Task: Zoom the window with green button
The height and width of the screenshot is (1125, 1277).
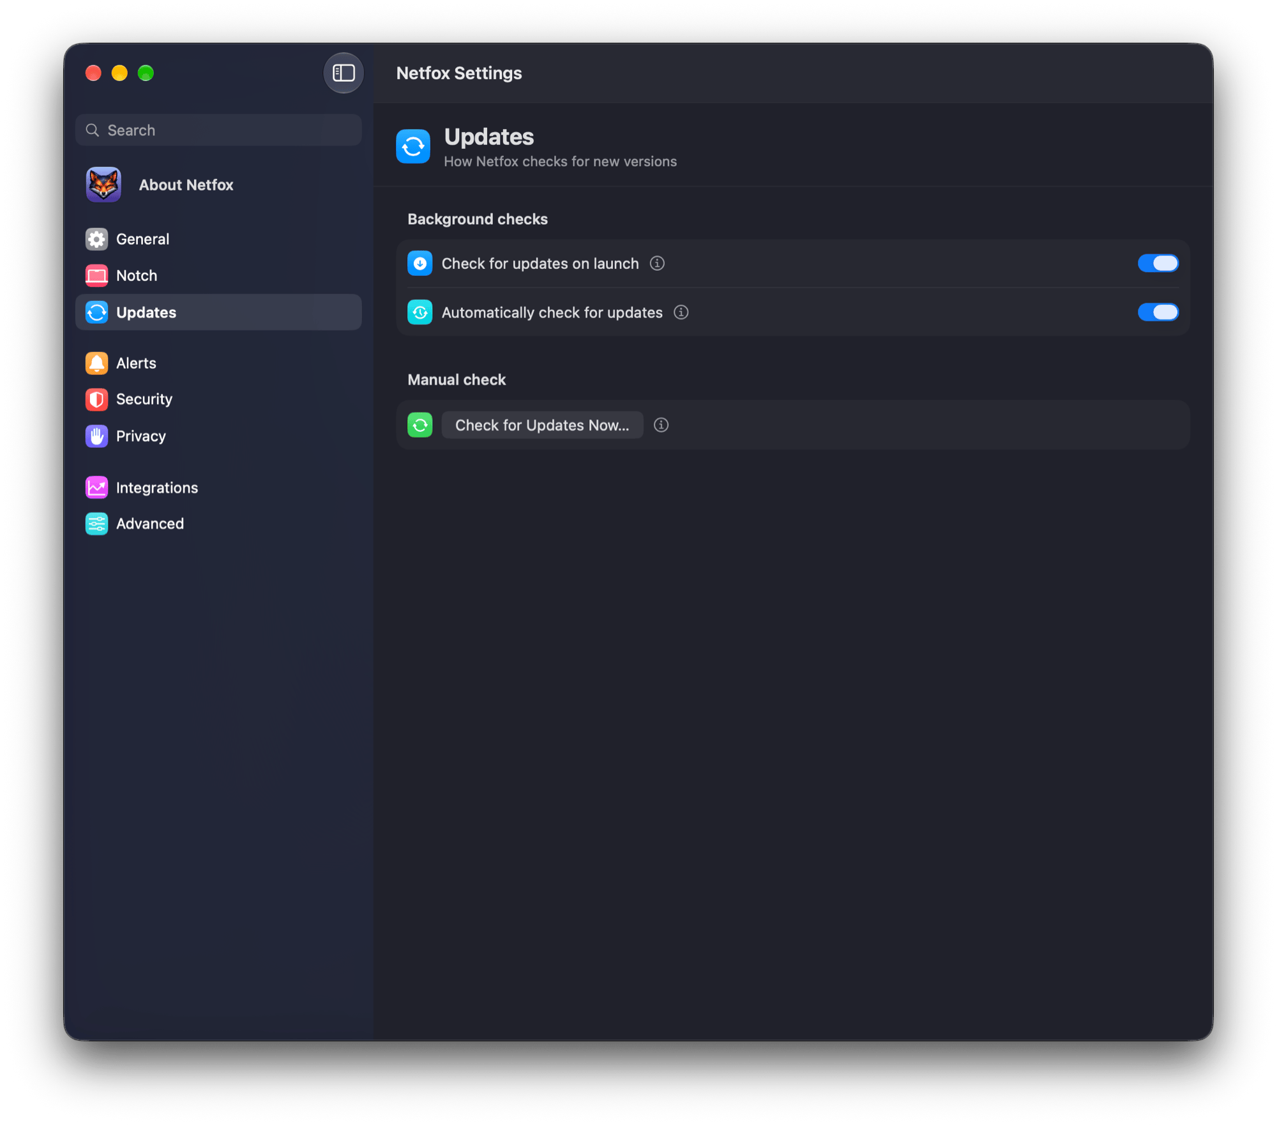Action: pos(146,73)
